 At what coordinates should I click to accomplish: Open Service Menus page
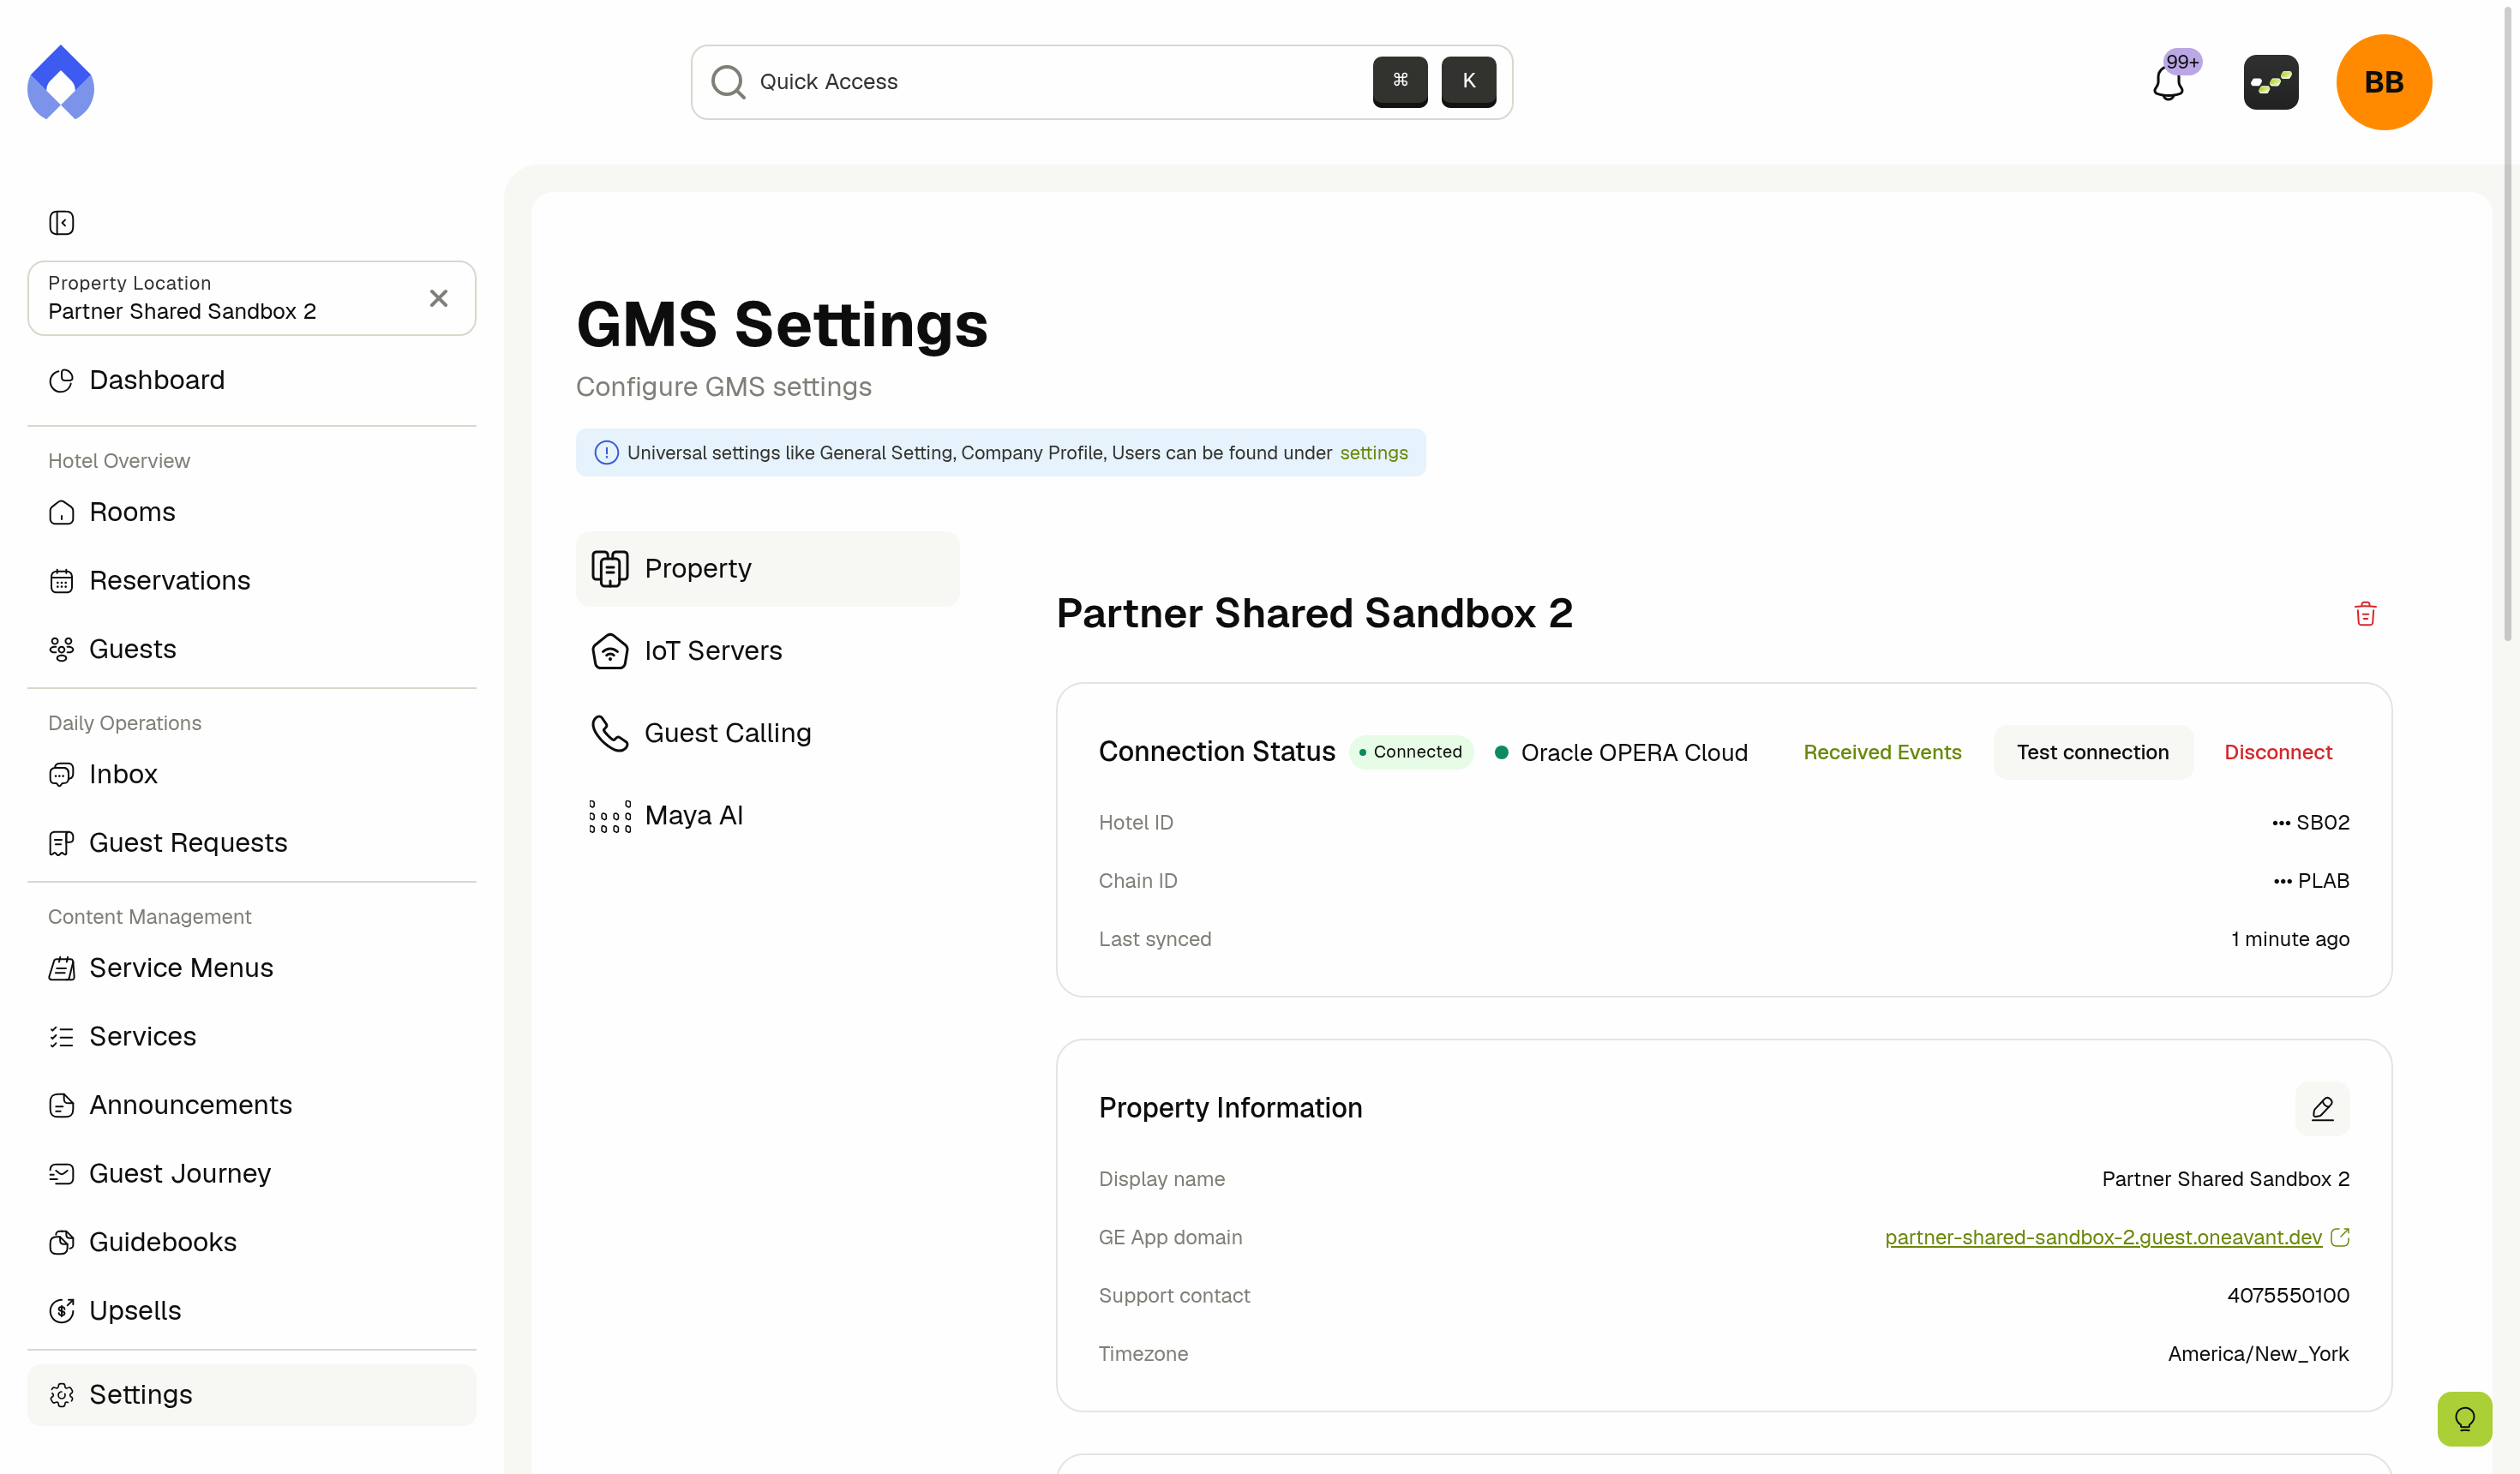[251, 968]
